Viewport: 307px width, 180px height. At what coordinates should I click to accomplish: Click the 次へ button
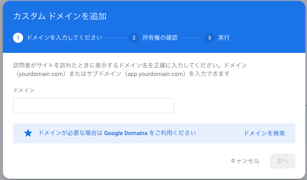[283, 161]
